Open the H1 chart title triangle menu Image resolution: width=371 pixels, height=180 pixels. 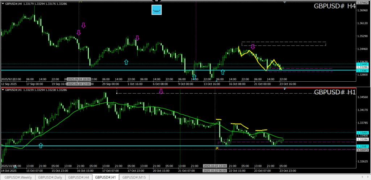3,90
